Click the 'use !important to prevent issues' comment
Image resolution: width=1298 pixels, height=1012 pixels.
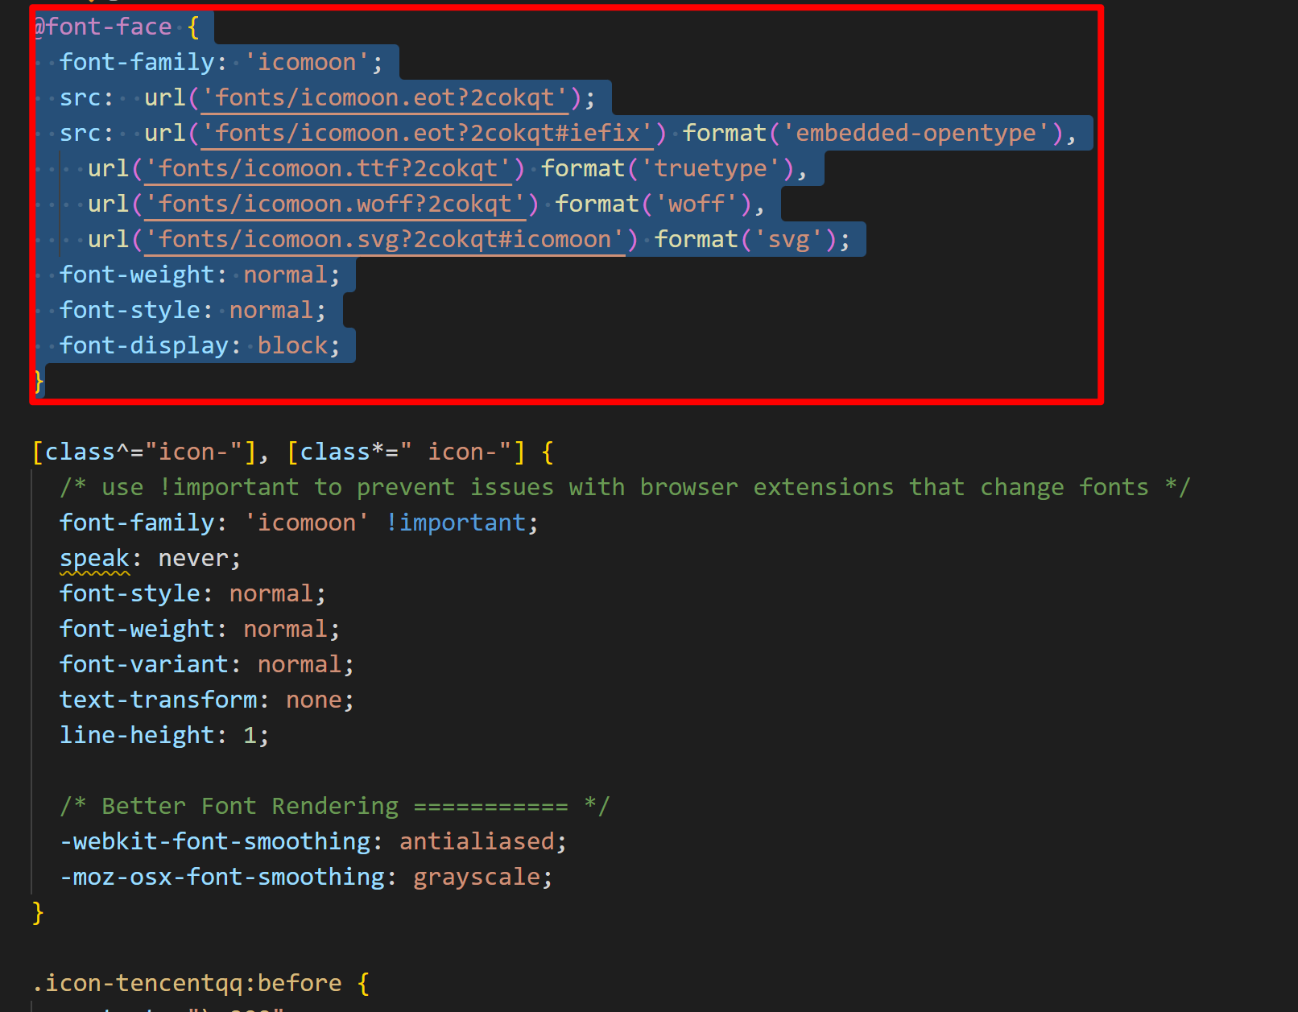click(625, 487)
